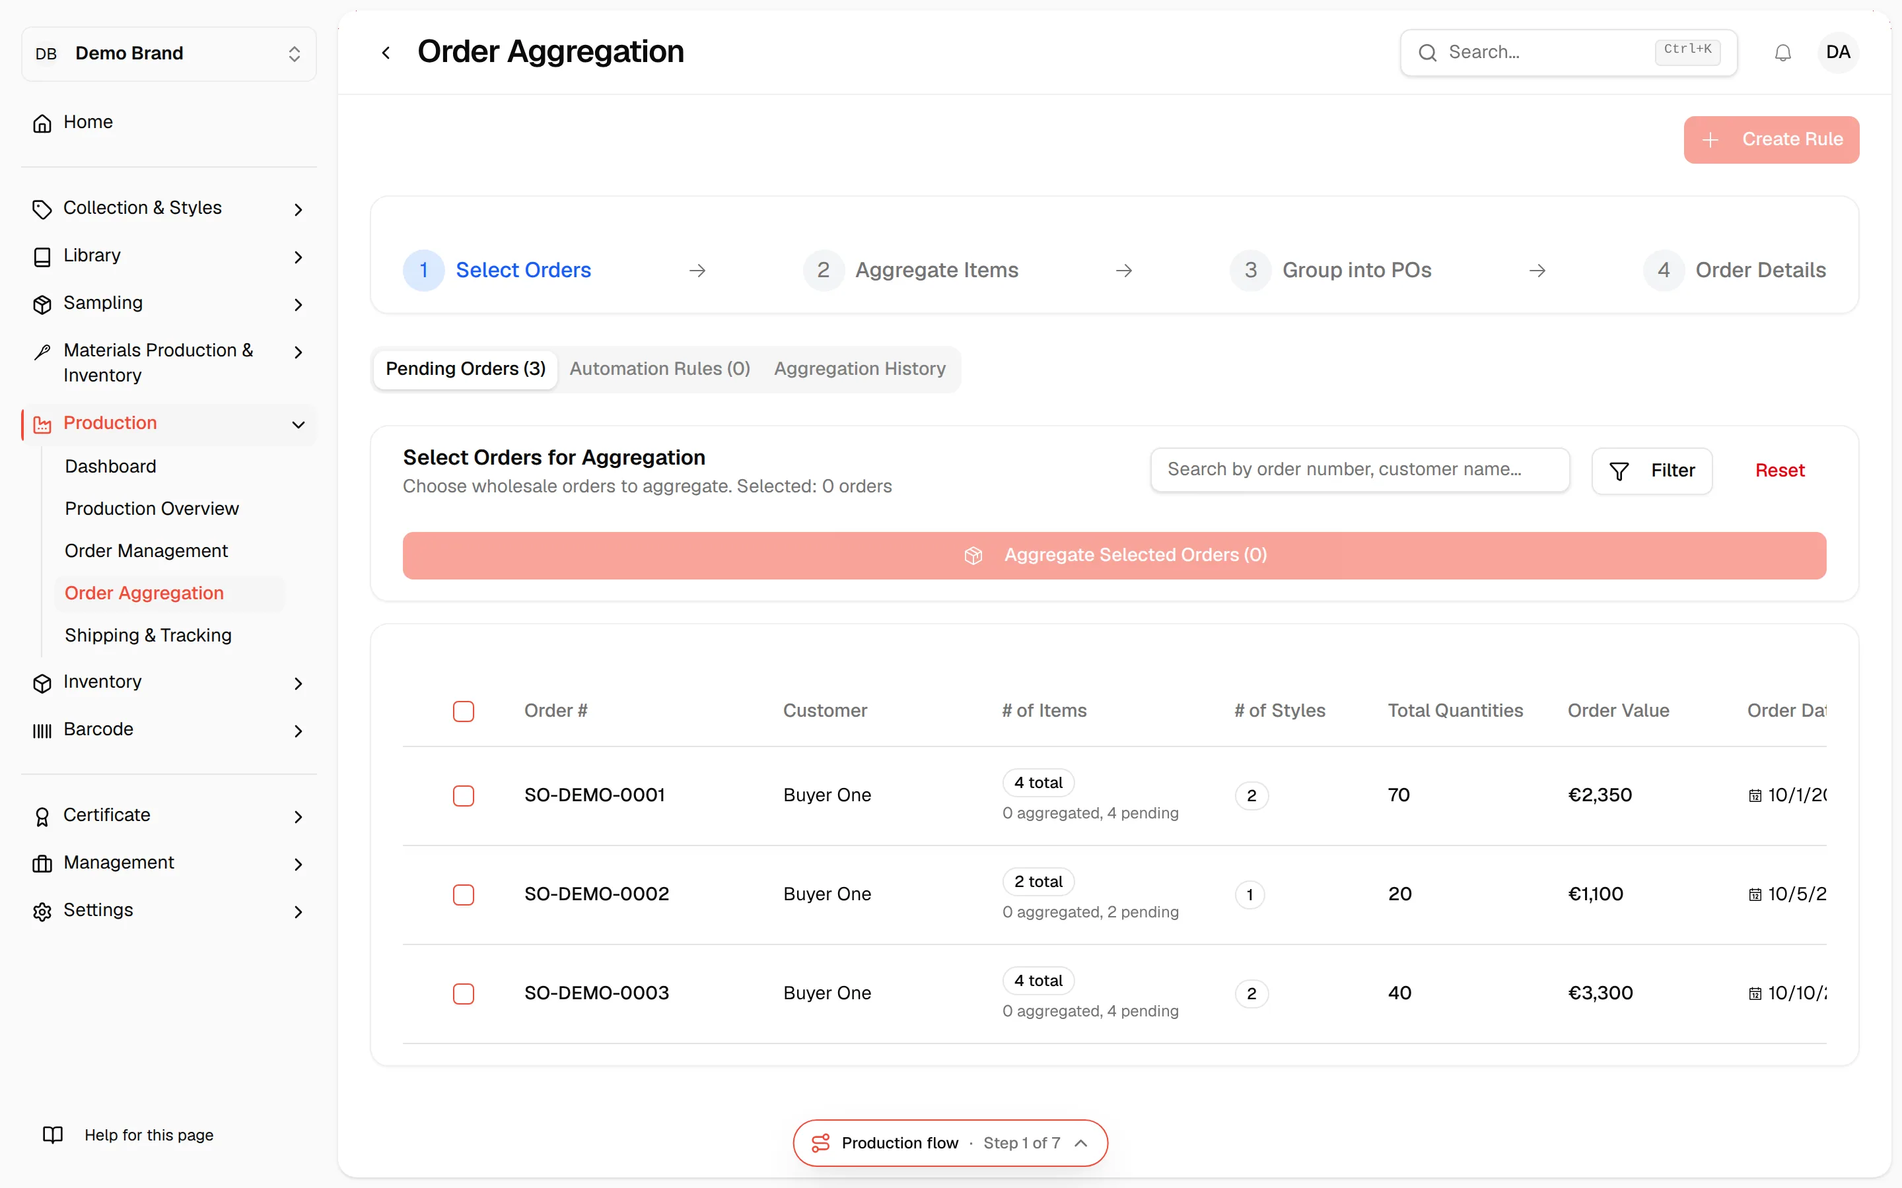Click the '4 total' badge for SO-DEMO-0001
The image size is (1902, 1188).
1038,783
